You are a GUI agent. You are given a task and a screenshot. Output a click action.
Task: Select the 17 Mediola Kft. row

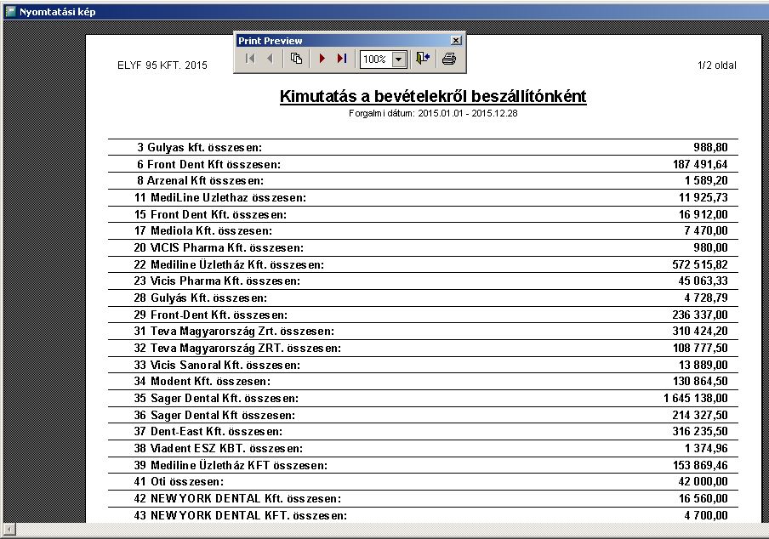click(x=423, y=230)
